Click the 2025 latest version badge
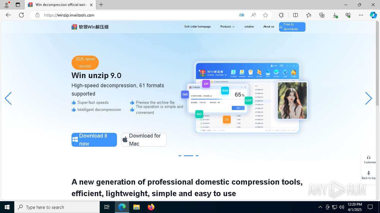 (x=85, y=63)
